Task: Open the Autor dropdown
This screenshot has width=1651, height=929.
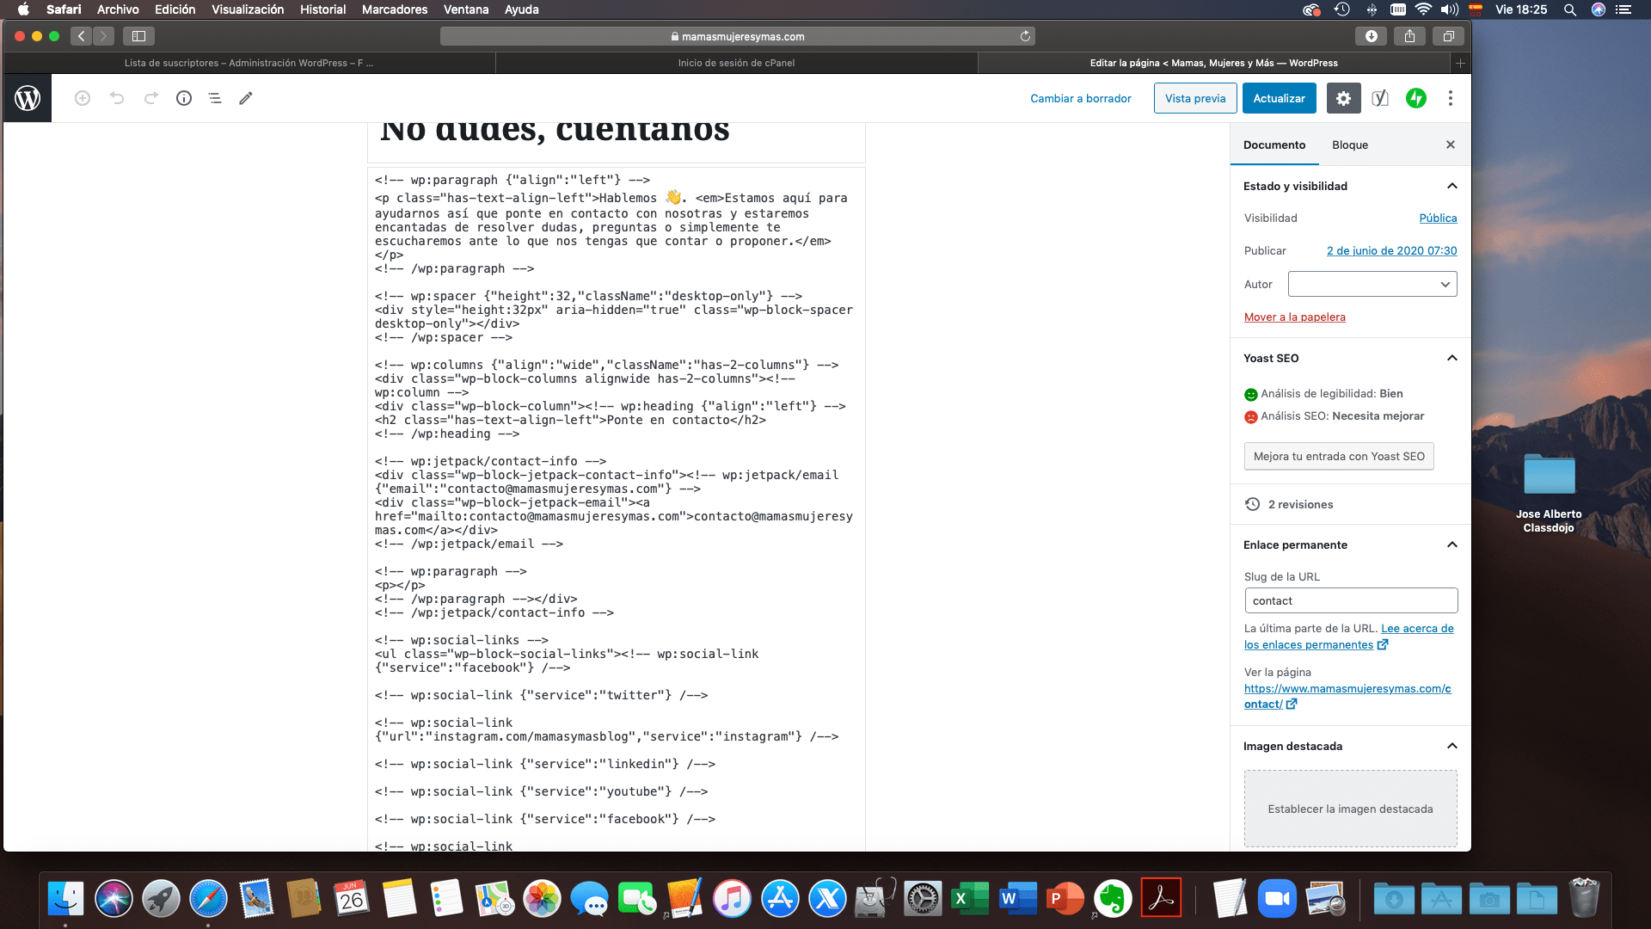Action: pyautogui.click(x=1372, y=284)
